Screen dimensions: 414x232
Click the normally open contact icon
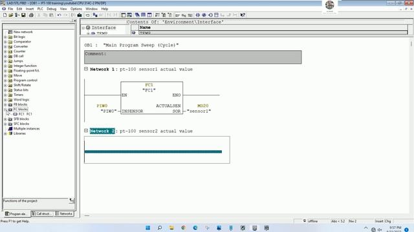(x=197, y=15)
